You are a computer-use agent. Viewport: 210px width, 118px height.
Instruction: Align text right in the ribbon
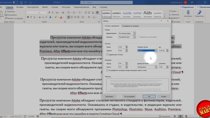[75, 17]
